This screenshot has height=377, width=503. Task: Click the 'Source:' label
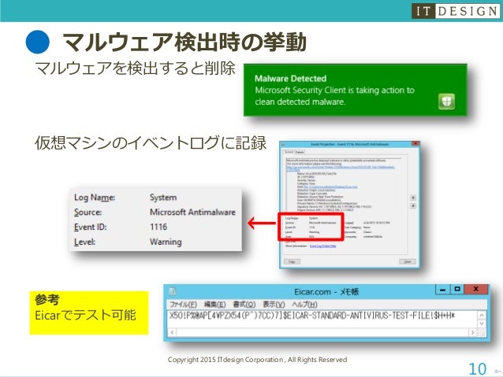coord(88,212)
